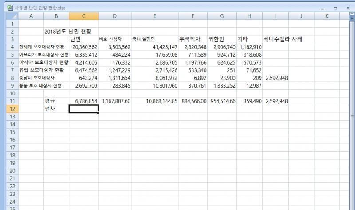This screenshot has width=355, height=210.
Task: Click the 비호 신청자 header cell
Action: click(x=115, y=39)
